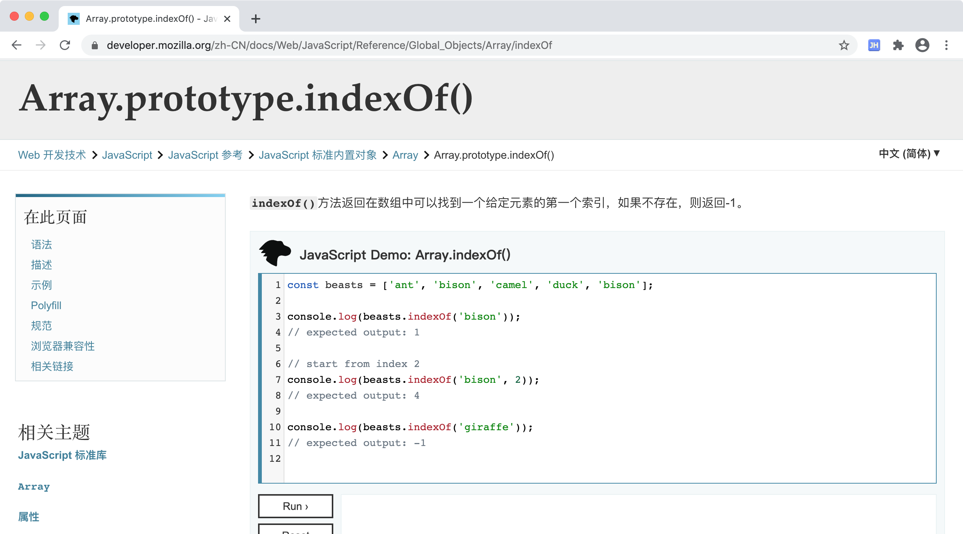Open a new tab with plus

tap(256, 19)
